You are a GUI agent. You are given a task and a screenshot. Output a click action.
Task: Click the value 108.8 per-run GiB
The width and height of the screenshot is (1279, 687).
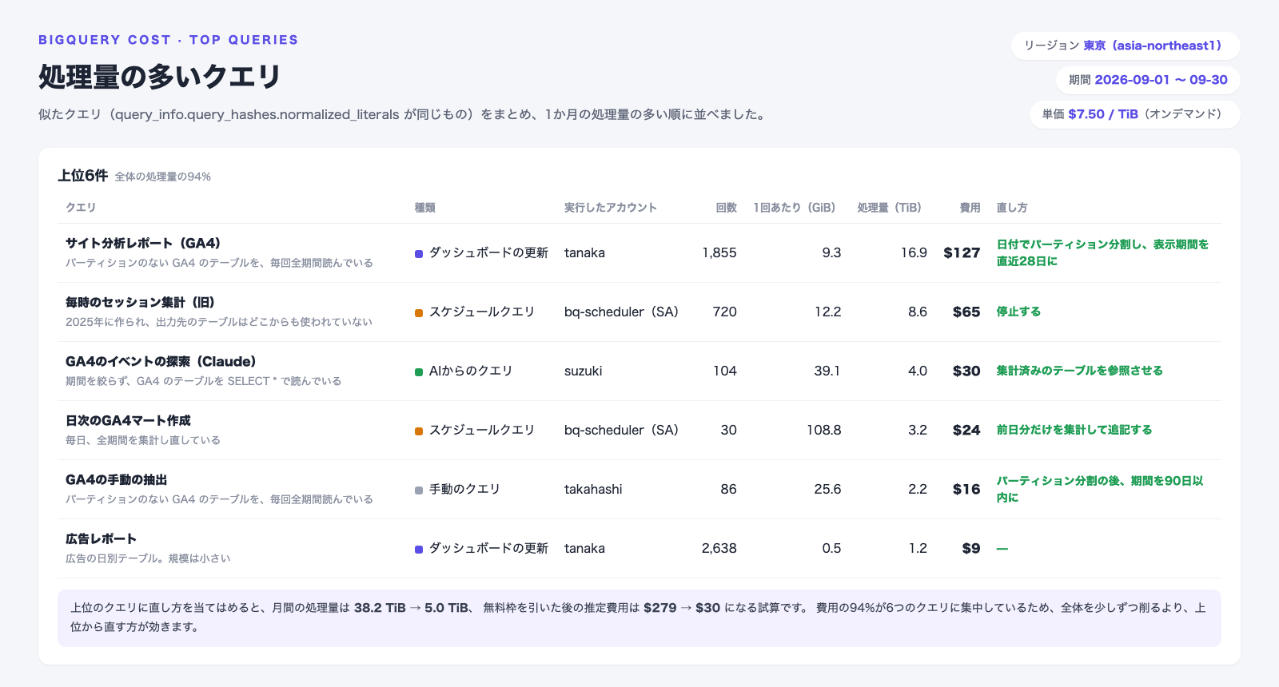pos(824,430)
